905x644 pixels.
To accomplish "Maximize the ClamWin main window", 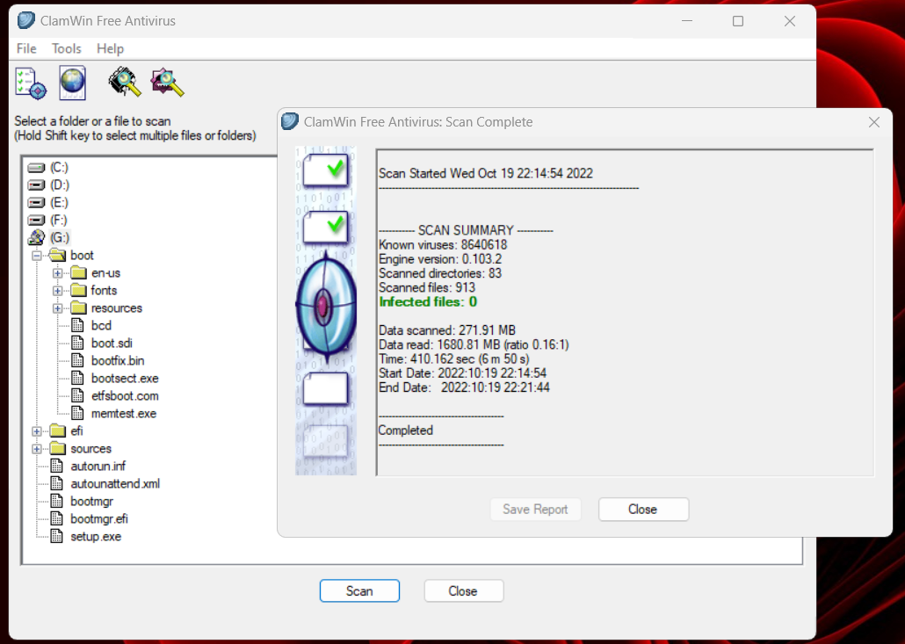I will tap(738, 21).
